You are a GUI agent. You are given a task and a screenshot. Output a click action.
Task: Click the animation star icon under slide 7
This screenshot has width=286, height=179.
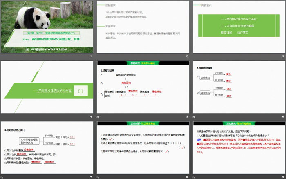coord(2,177)
